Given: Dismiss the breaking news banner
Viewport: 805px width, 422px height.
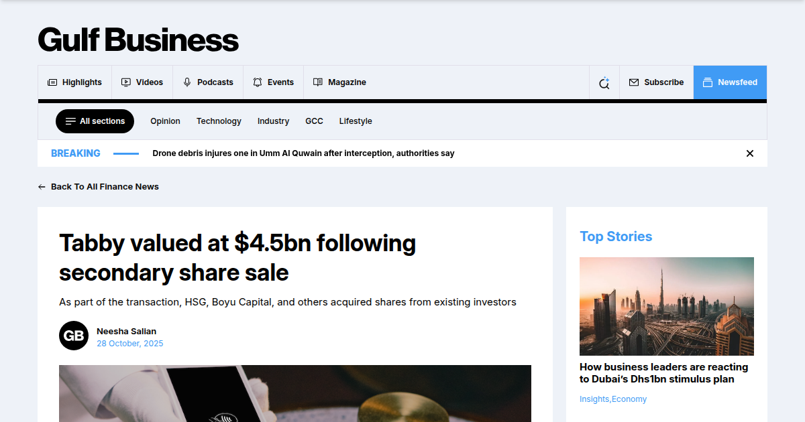Looking at the screenshot, I should tap(749, 153).
